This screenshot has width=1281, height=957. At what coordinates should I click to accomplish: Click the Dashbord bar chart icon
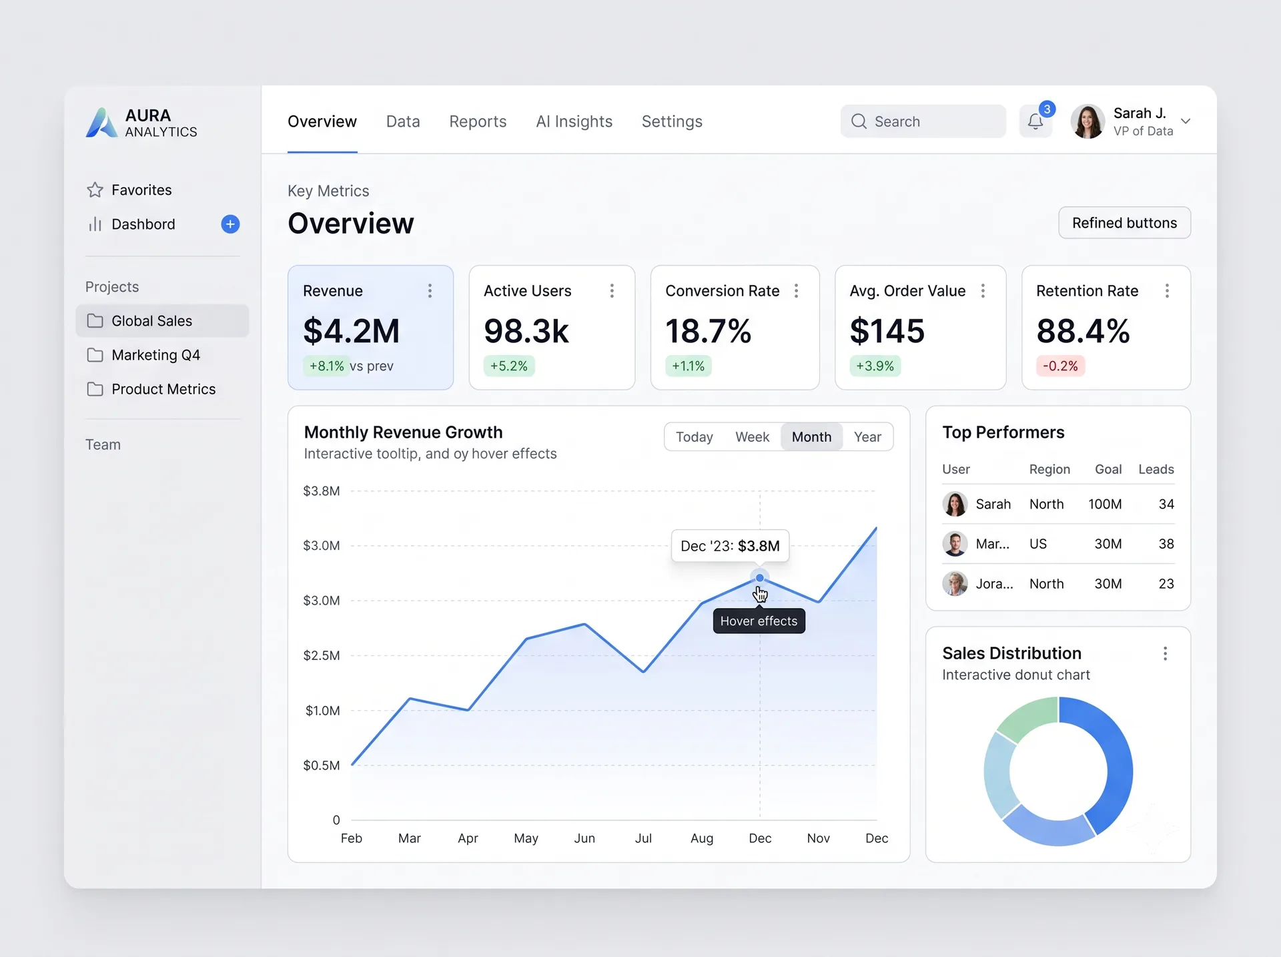point(95,224)
